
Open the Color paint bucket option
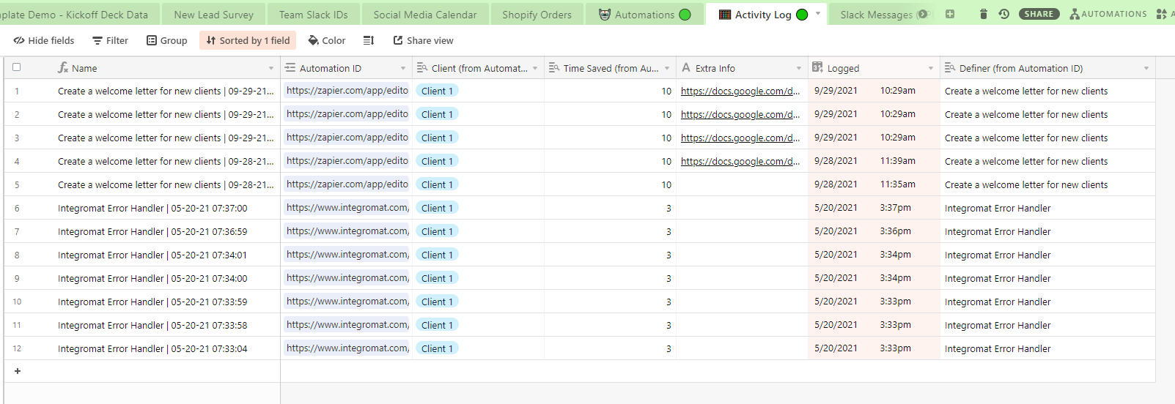click(326, 40)
